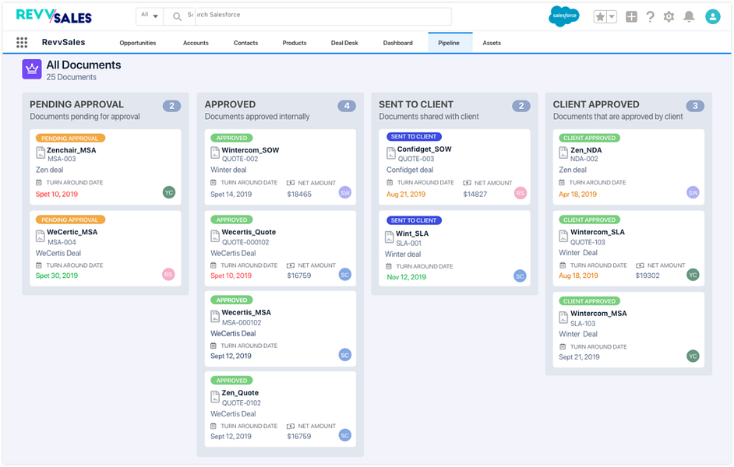734x467 pixels.
Task: Select the Dashboard tab
Action: click(398, 43)
